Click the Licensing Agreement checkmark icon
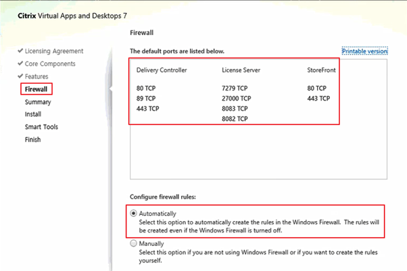The width and height of the screenshot is (407, 271). 20,51
